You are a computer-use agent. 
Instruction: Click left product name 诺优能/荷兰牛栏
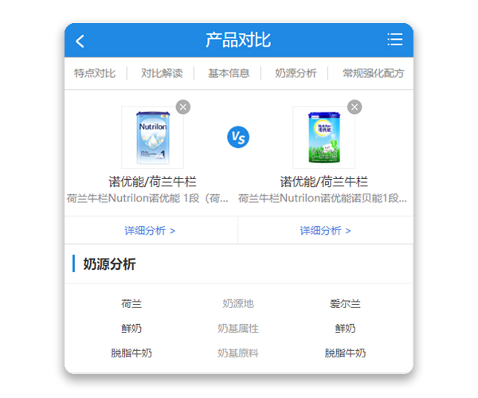[152, 181]
